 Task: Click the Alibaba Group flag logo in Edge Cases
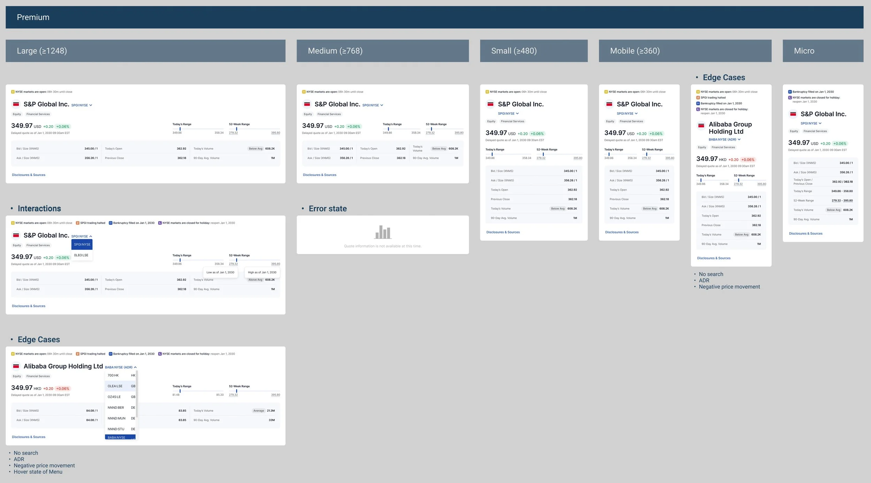tap(16, 366)
